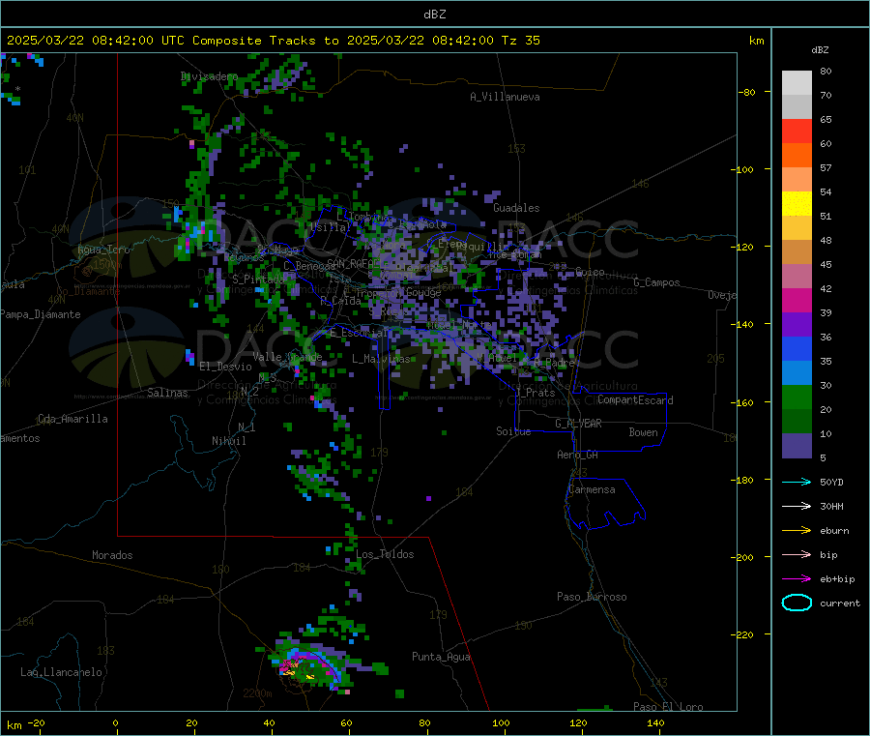Select the bright yellow swatch in dBZ scale
870x736 pixels.
point(797,204)
